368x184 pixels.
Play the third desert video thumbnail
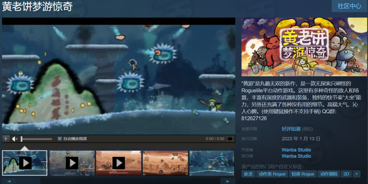[118, 163]
